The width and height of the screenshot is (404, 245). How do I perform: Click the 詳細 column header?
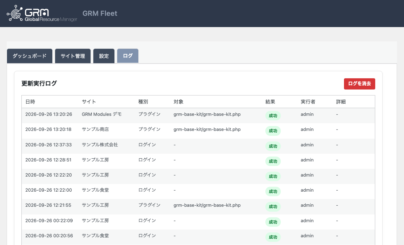341,102
